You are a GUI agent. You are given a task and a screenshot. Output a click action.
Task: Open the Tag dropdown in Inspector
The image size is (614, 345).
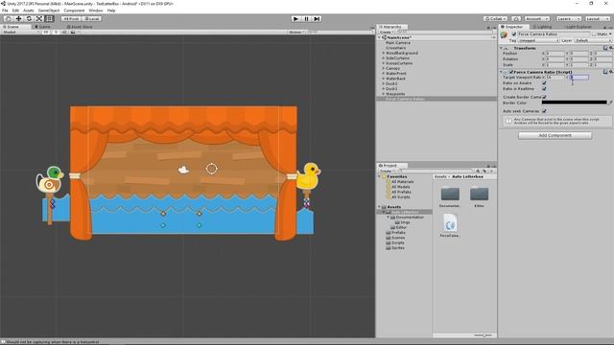pyautogui.click(x=538, y=40)
